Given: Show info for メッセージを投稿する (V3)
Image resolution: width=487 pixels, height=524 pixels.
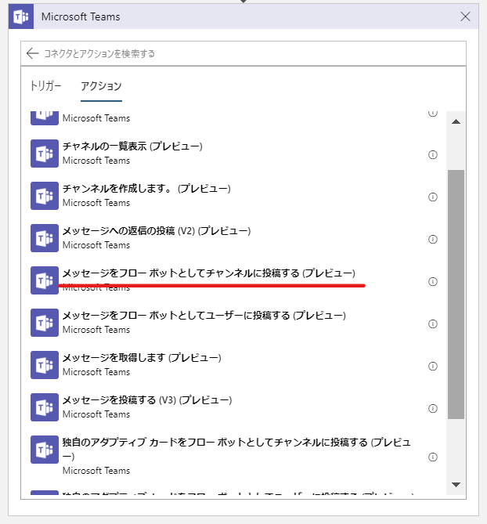Looking at the screenshot, I should (x=433, y=408).
